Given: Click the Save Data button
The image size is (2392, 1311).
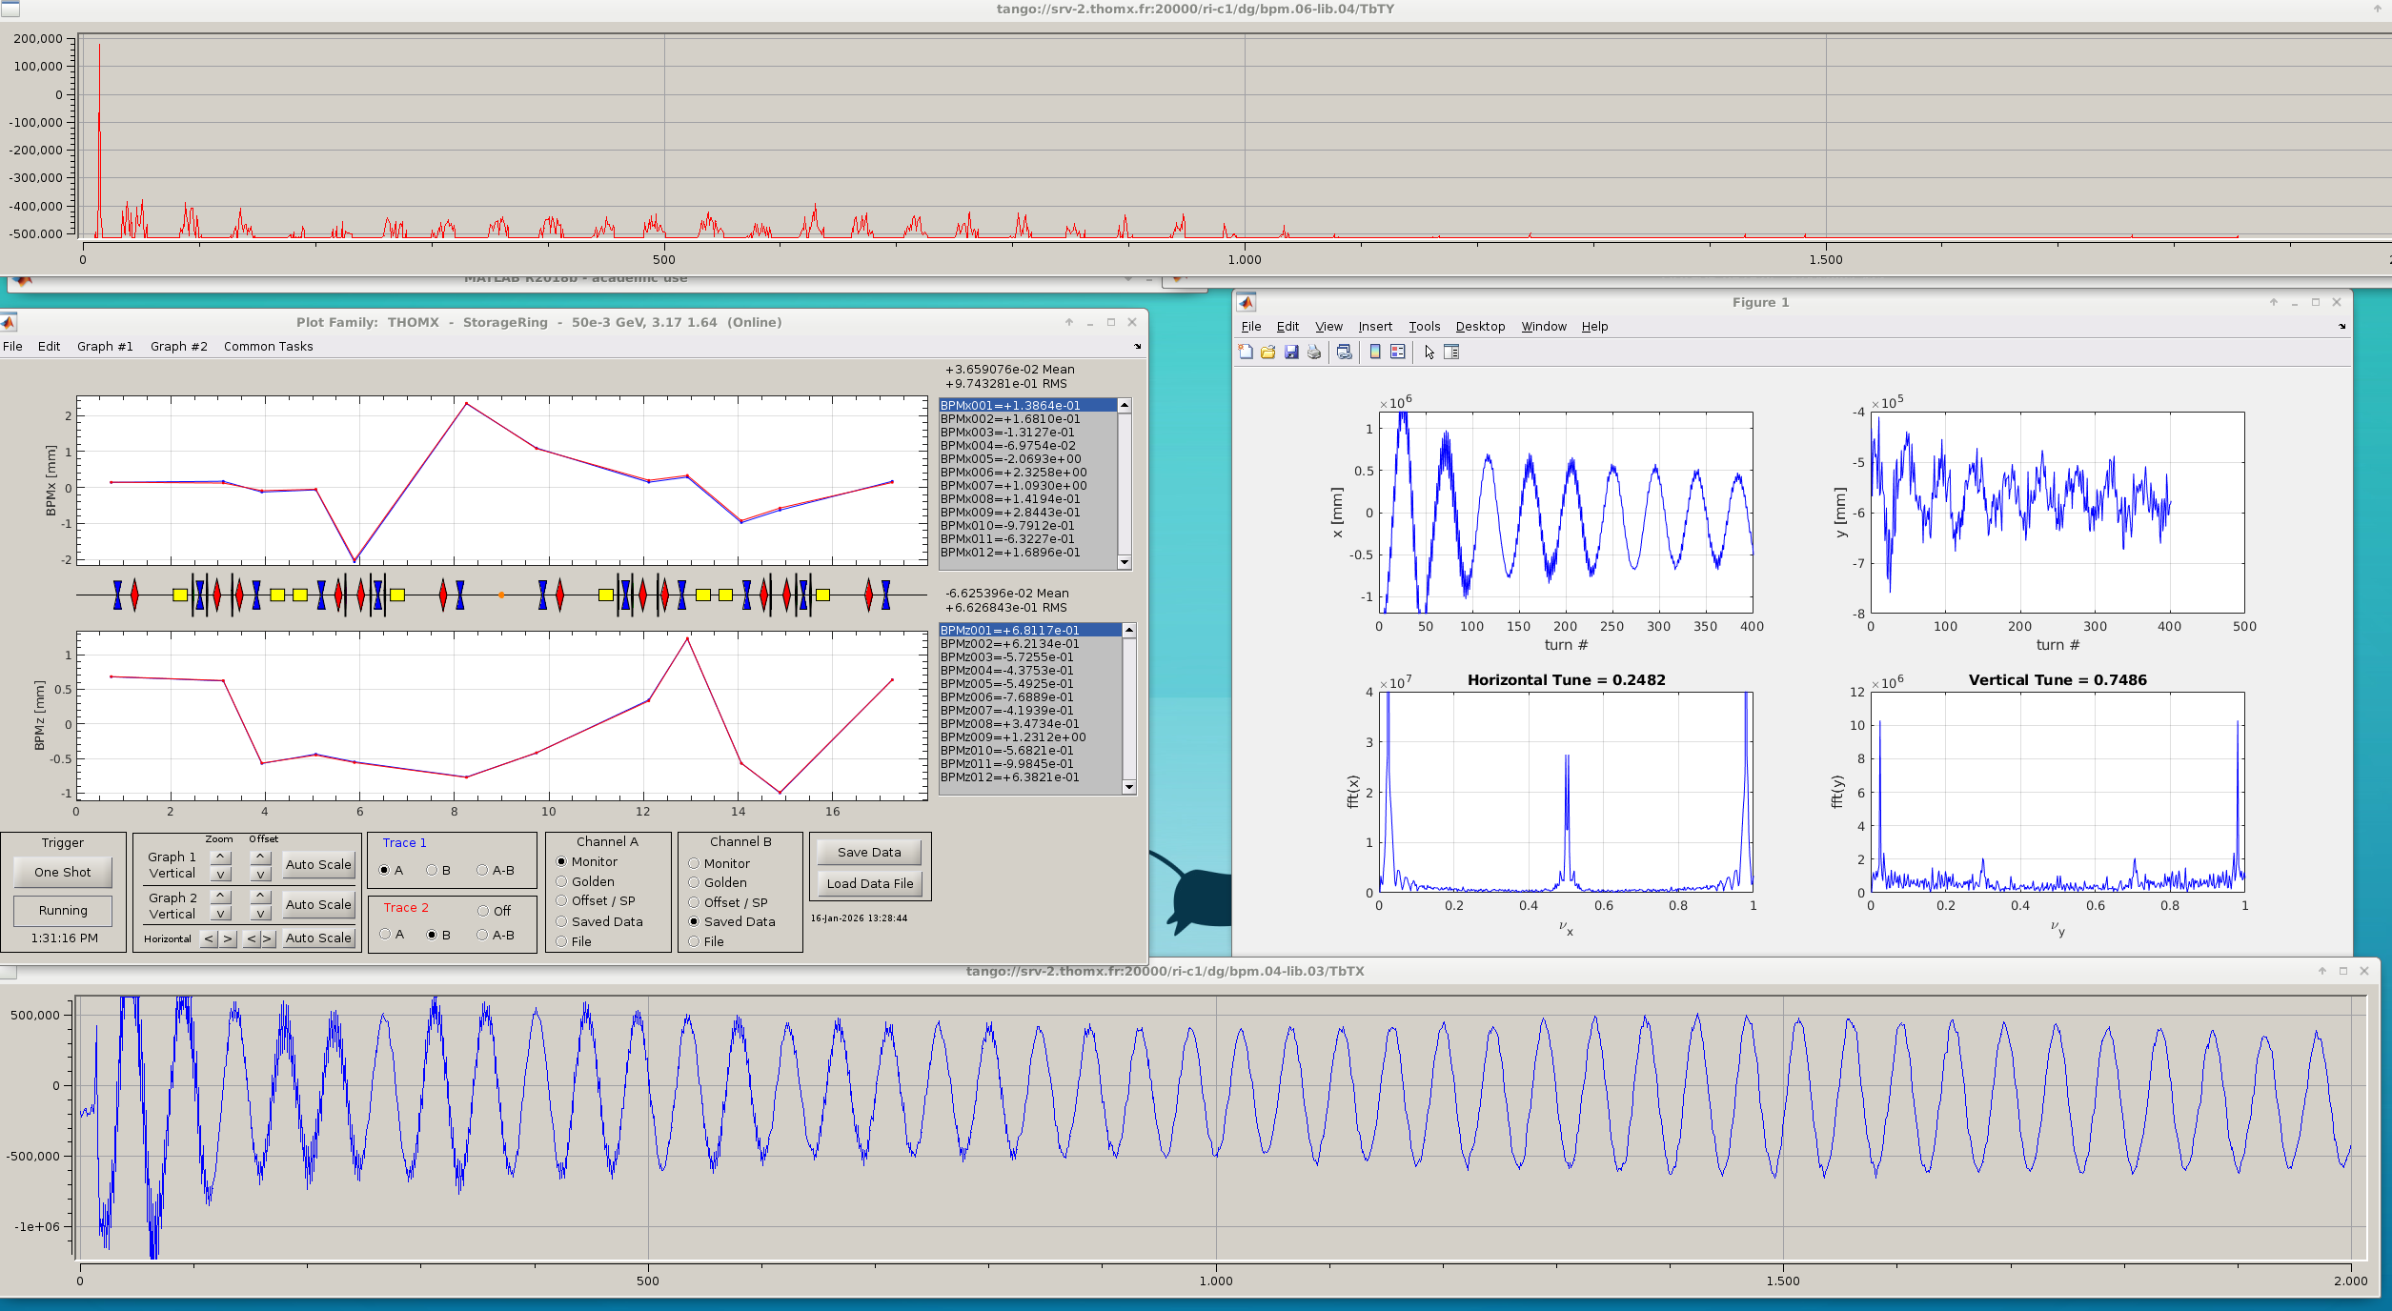Looking at the screenshot, I should [x=868, y=852].
